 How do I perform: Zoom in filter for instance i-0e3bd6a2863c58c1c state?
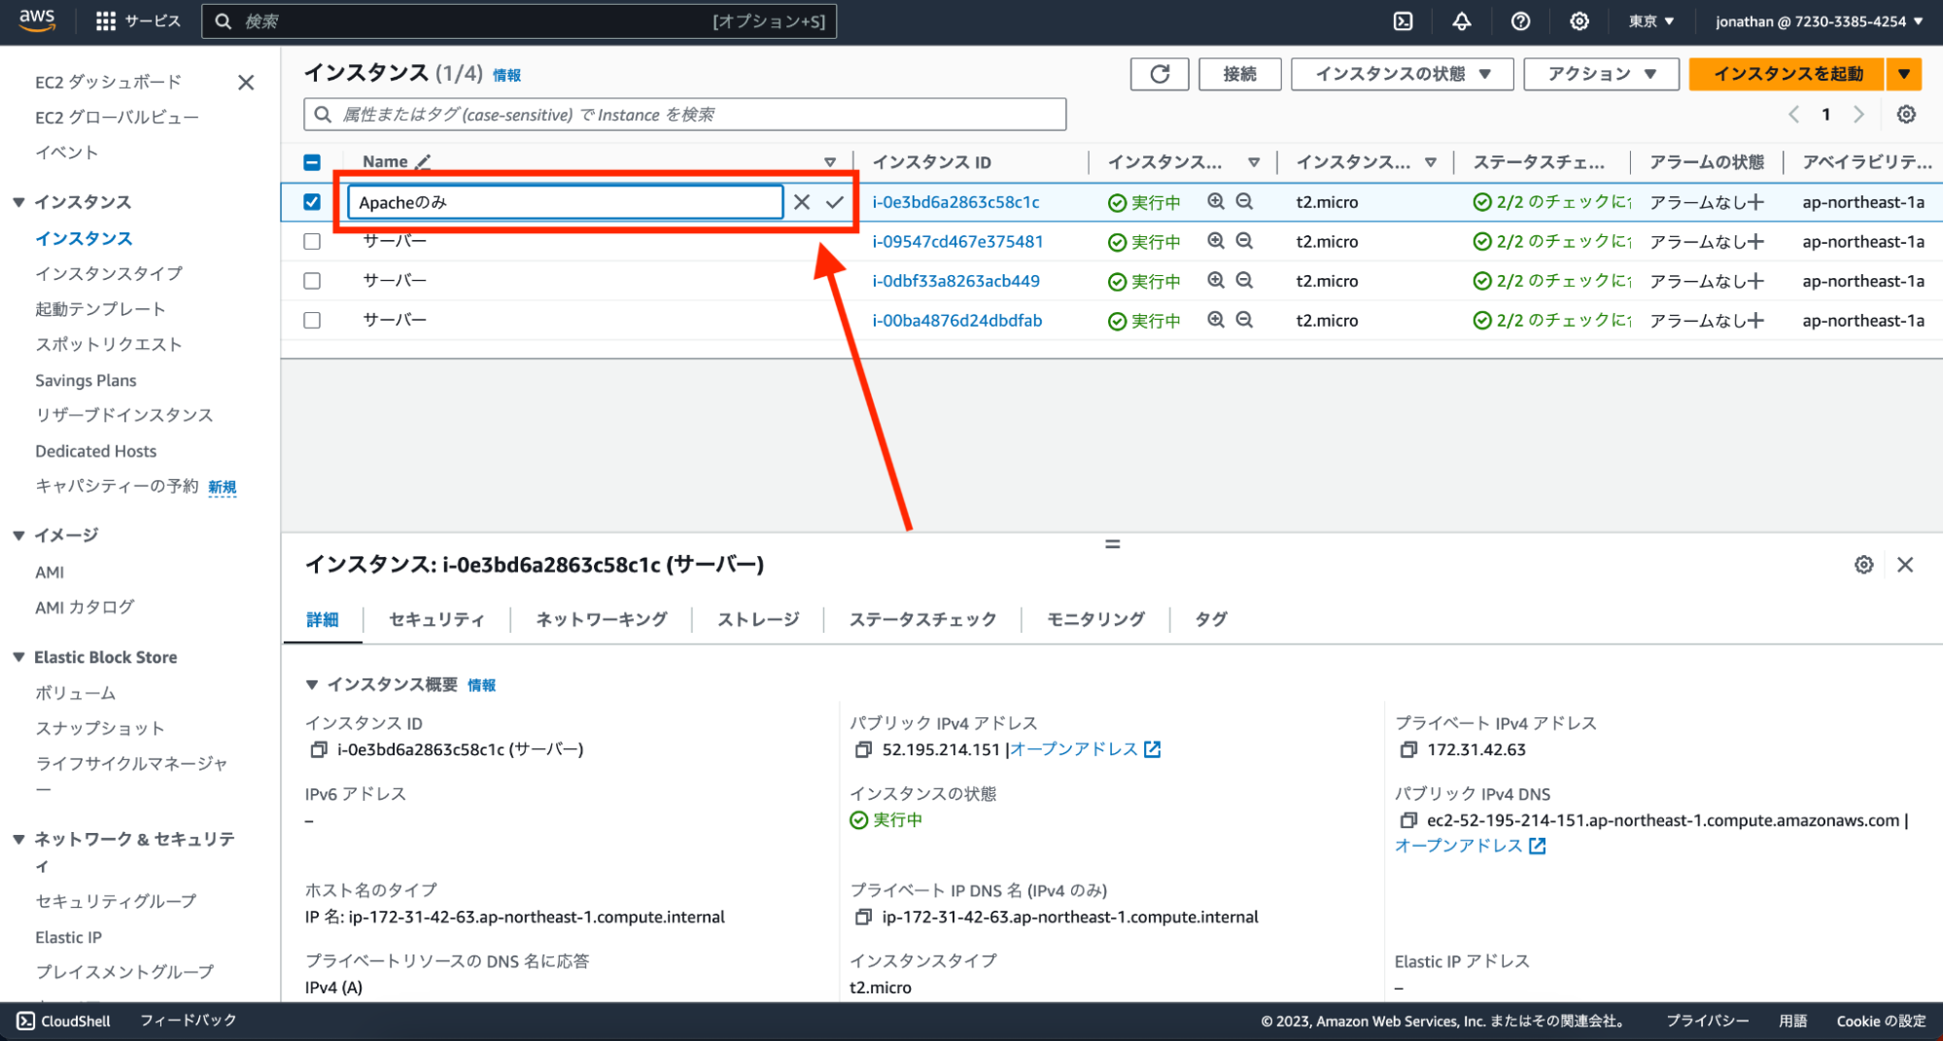coord(1216,201)
